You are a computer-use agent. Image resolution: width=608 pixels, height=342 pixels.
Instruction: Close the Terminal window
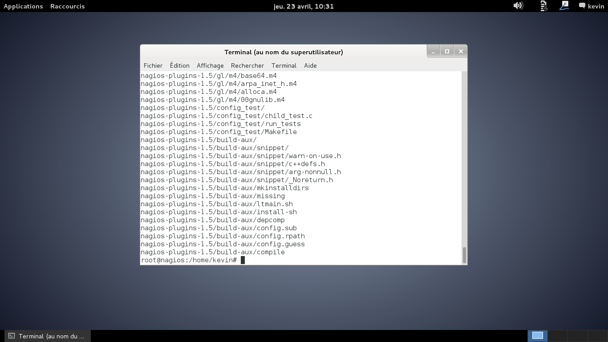pyautogui.click(x=461, y=52)
